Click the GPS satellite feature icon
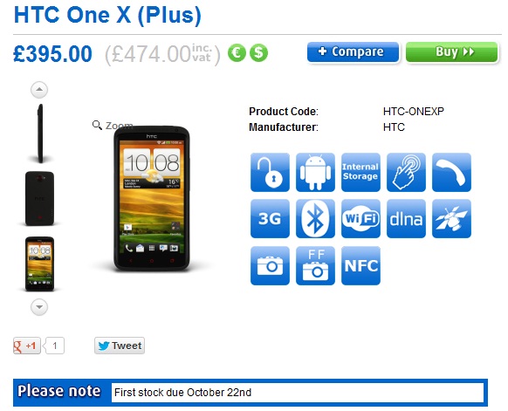Viewport: 508px width, 411px height. (451, 219)
